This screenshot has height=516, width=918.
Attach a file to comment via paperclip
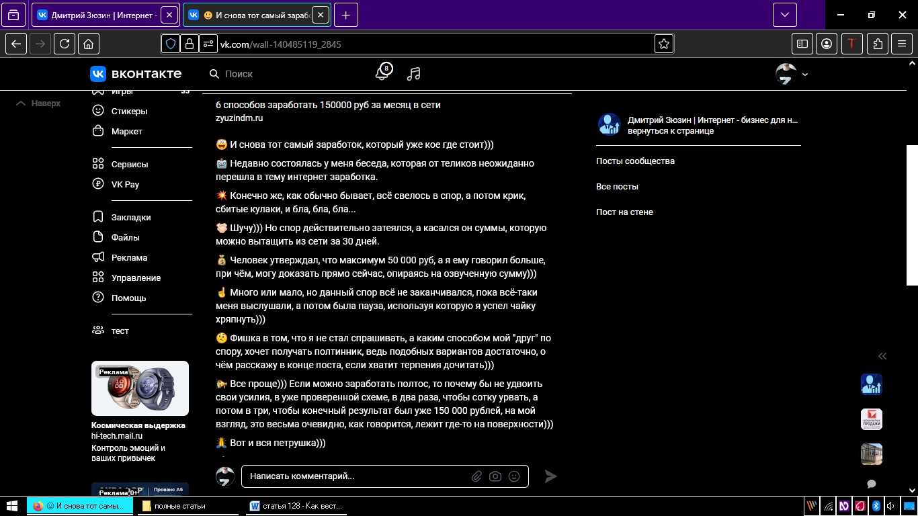pyautogui.click(x=476, y=476)
